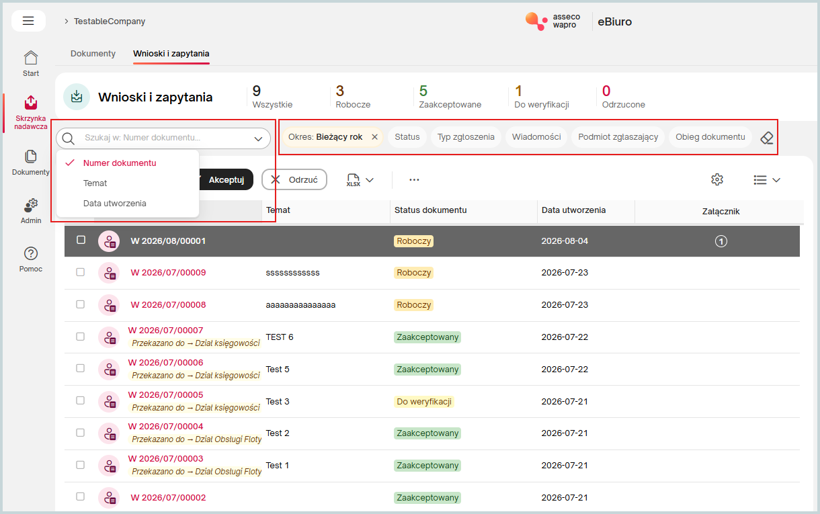Tick checkbox for W 2026/07/00007
820x514 pixels.
point(81,336)
